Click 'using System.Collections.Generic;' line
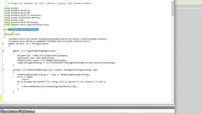The height and width of the screenshot is (114, 202). [x=22, y=18]
